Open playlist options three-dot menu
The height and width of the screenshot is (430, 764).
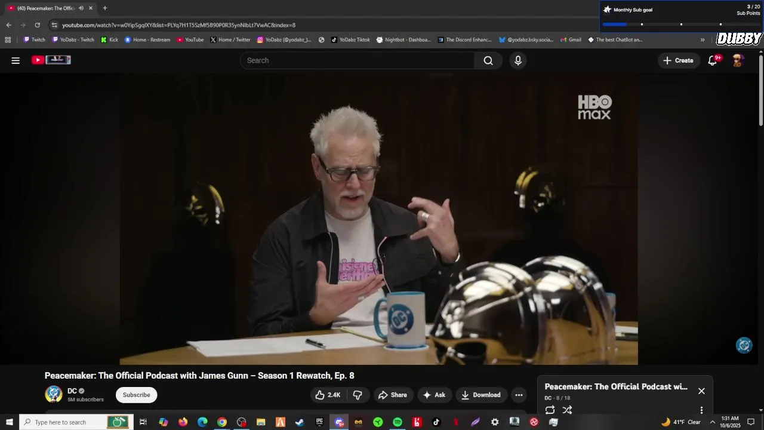(x=701, y=410)
